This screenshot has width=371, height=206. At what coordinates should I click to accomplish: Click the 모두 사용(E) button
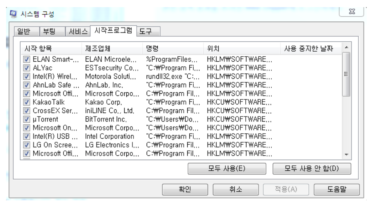click(227, 169)
